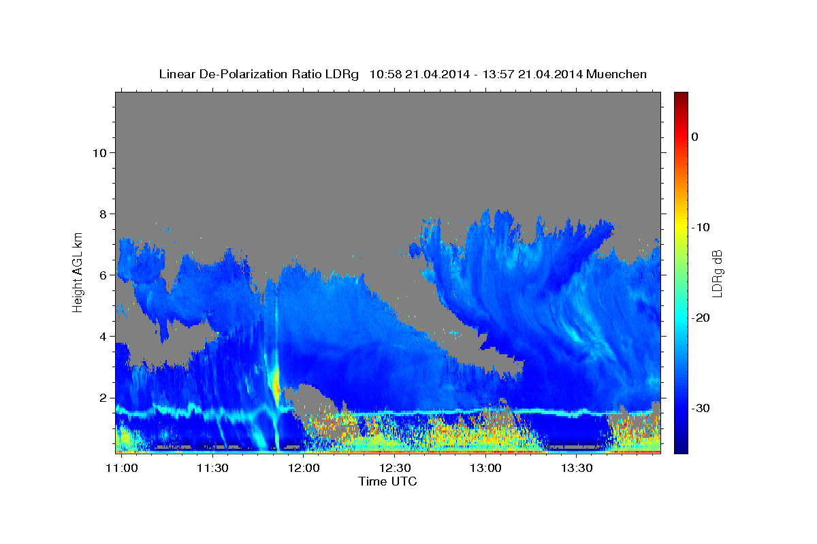Click the colorbar value '0'
Screen dimensions: 817x544
point(695,137)
